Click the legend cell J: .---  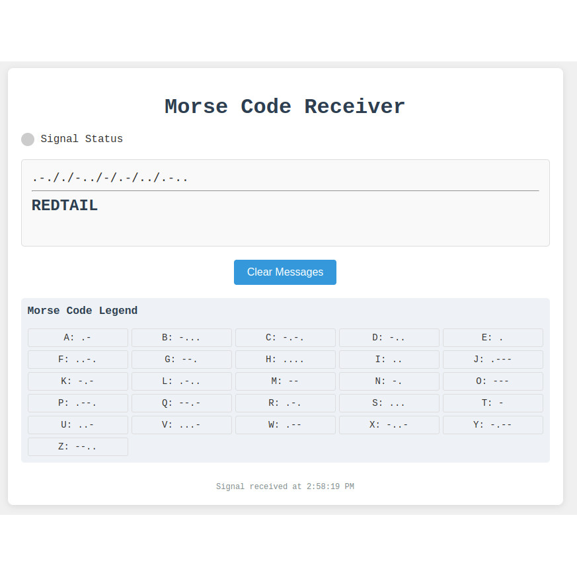[493, 359]
